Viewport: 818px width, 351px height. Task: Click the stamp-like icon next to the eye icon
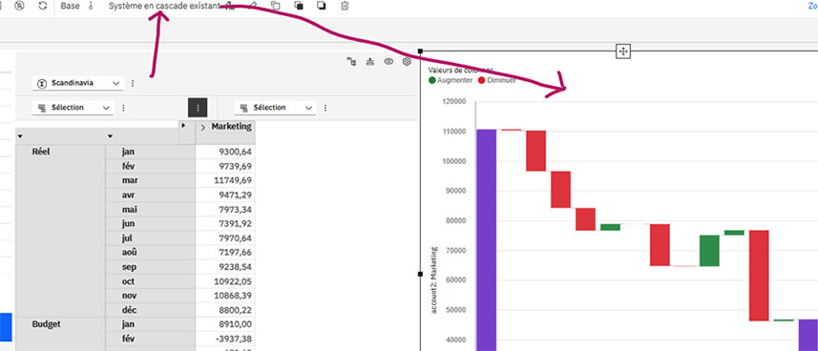[x=370, y=62]
